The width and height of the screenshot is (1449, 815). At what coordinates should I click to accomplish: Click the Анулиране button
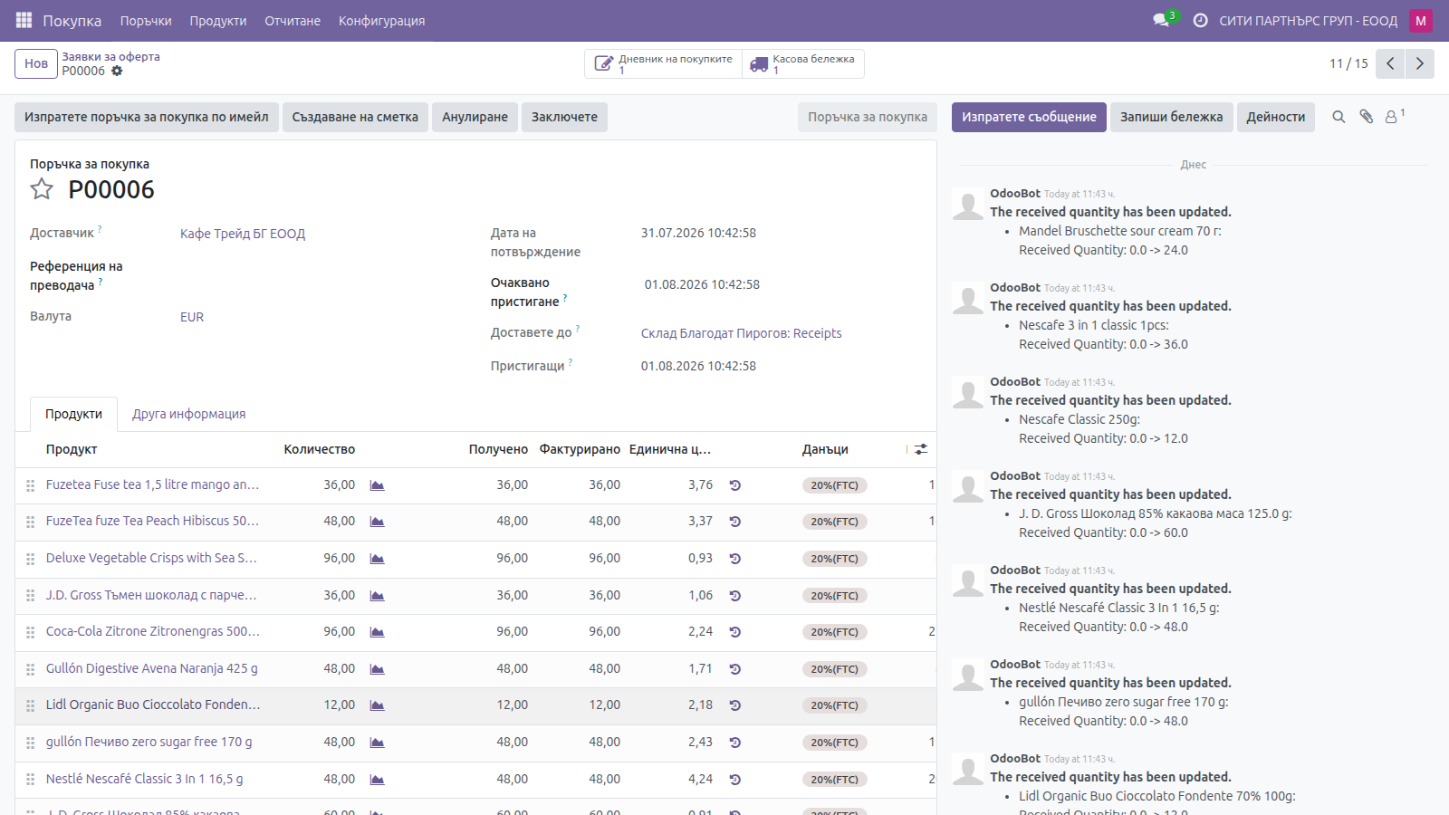(475, 117)
